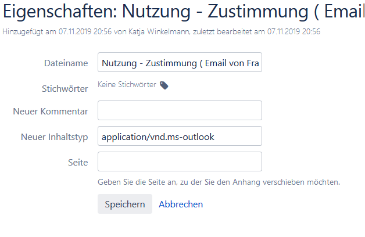Screen dimensions: 365x237
Task: Click the 'zuletzt bearbeitet am' timestamp
Action: (x=256, y=31)
